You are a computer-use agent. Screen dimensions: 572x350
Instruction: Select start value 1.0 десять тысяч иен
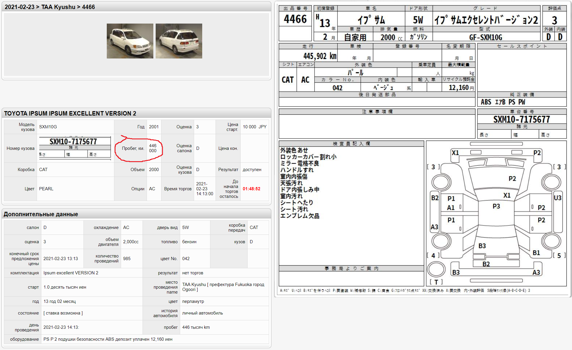pyautogui.click(x=65, y=287)
